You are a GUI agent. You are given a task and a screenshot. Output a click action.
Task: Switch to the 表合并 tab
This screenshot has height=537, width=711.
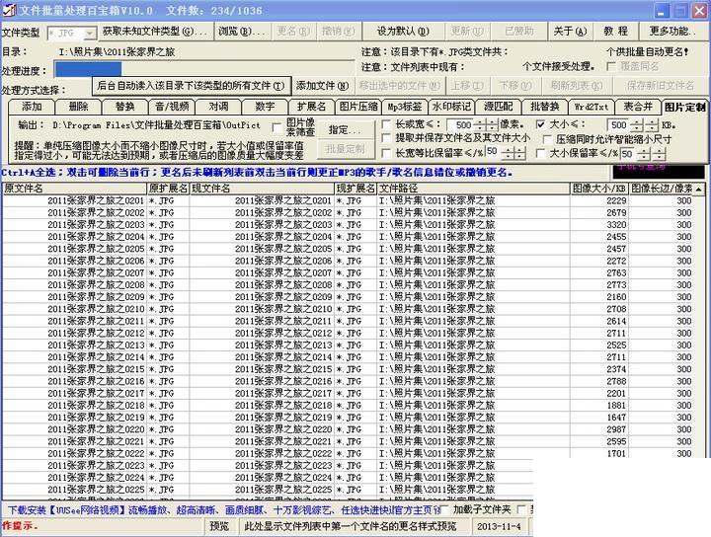(639, 107)
